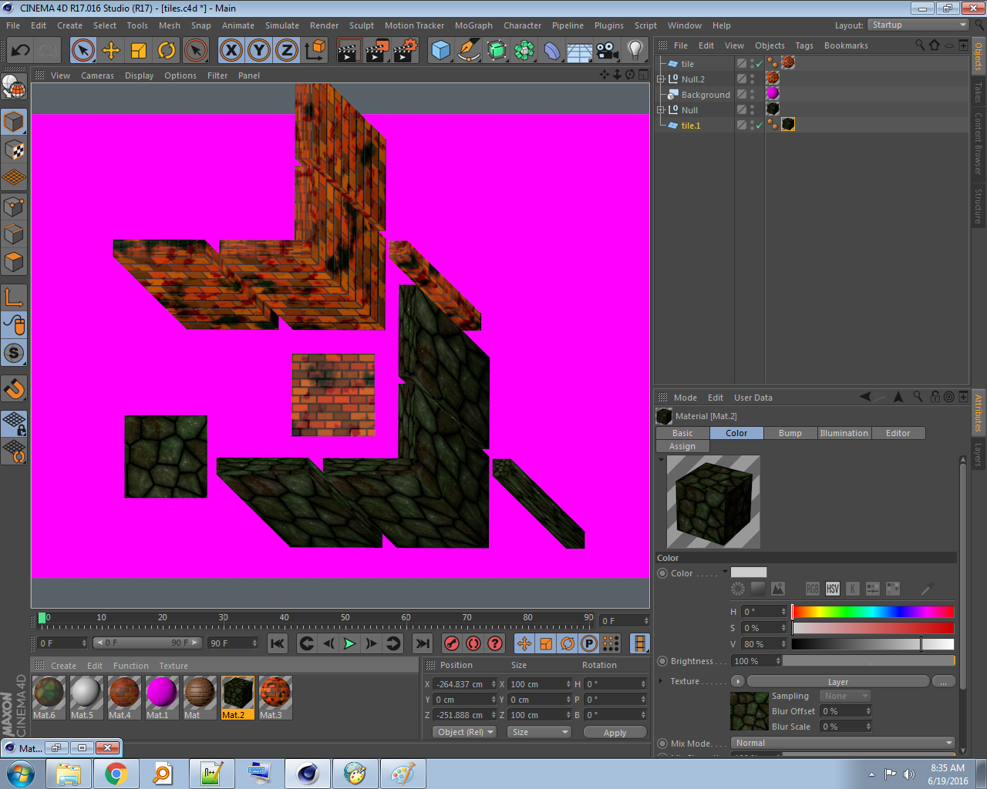Switch to the Bump tab
The height and width of the screenshot is (789, 987).
(790, 433)
